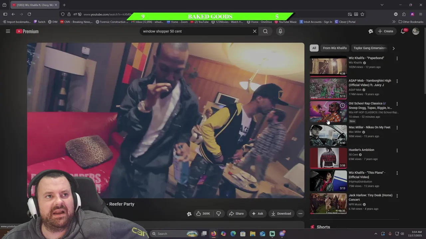
Task: Select the Wiz Khalifa YouTube tab
Action: point(35,5)
